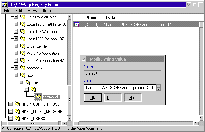Collapse the shell tree node
Screen dimensions: 205x132
pyautogui.click(x=21, y=82)
